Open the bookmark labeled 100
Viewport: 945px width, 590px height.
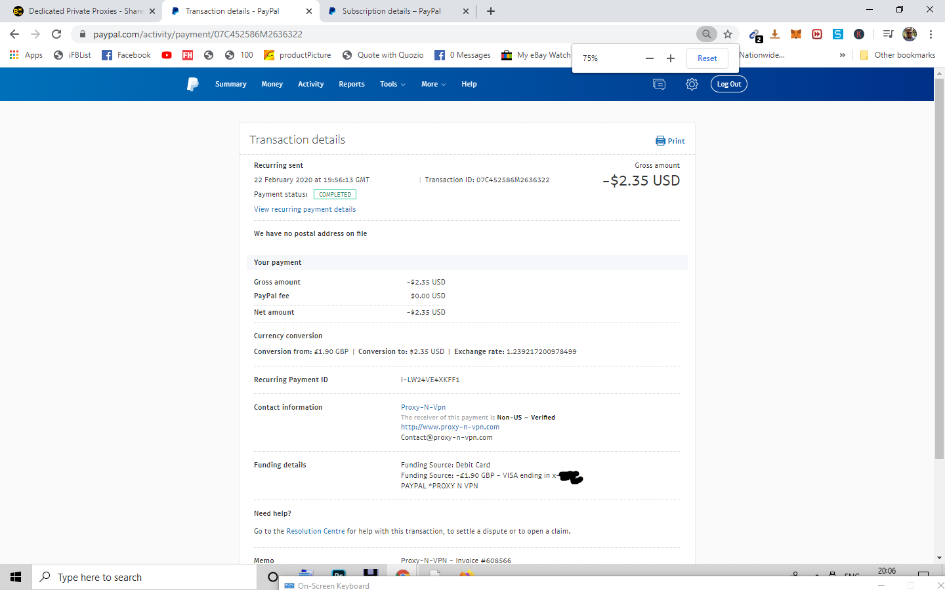pos(239,55)
